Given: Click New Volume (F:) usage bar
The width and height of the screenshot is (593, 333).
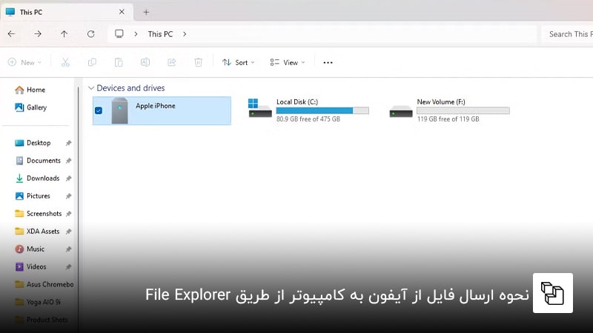Looking at the screenshot, I should 463,110.
